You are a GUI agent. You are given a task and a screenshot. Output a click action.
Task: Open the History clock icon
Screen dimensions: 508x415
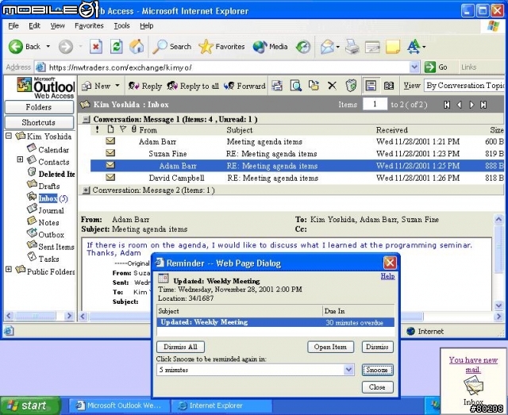[303, 47]
